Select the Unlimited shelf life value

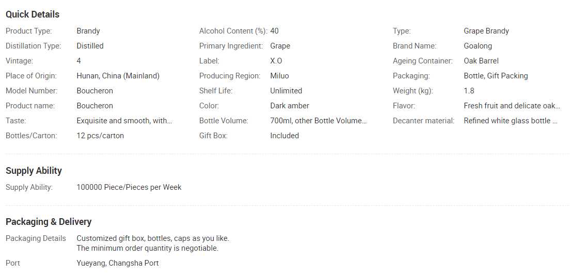[x=286, y=91]
